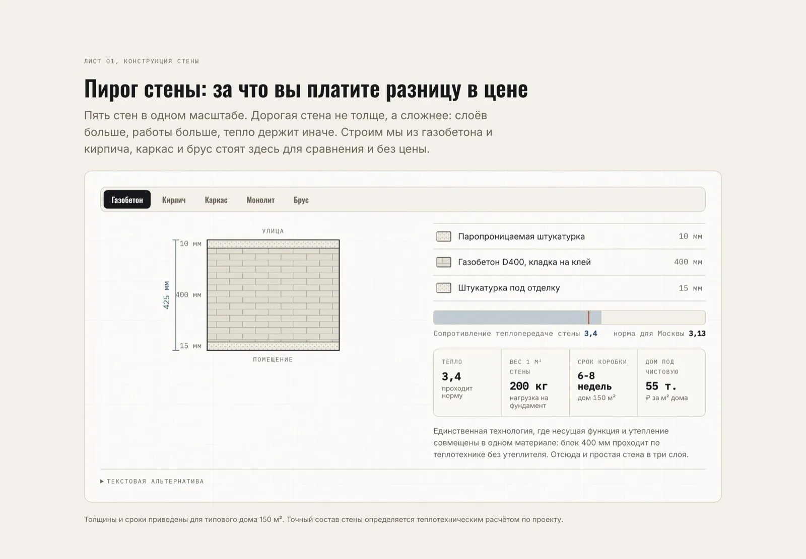Click the Газобетон D400 block swatch icon

pyautogui.click(x=444, y=262)
